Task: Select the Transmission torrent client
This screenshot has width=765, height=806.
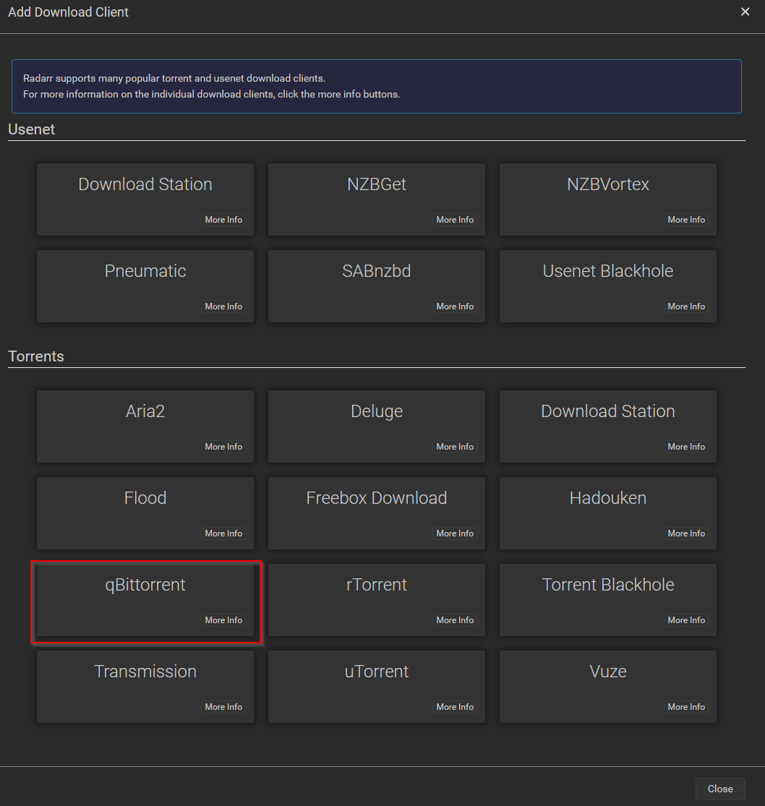Action: (x=145, y=679)
